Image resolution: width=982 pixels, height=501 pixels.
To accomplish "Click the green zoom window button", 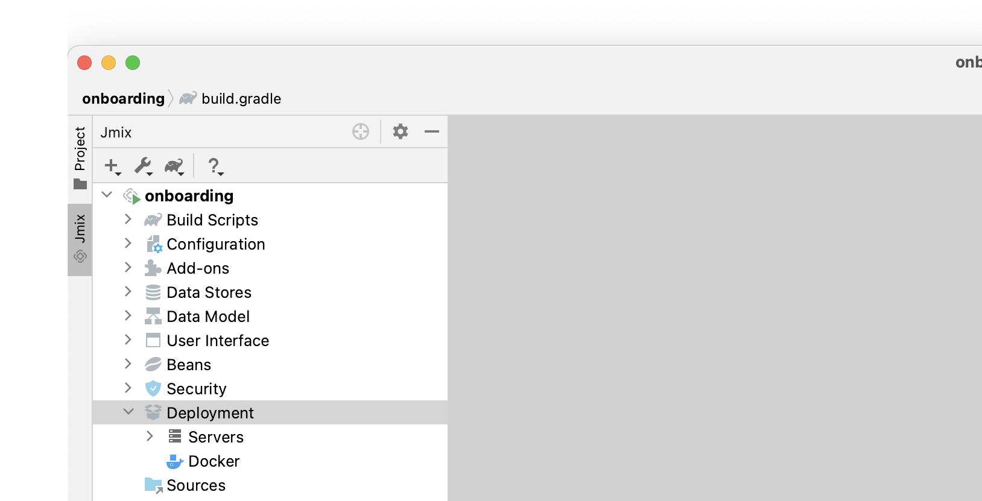I will pyautogui.click(x=133, y=63).
